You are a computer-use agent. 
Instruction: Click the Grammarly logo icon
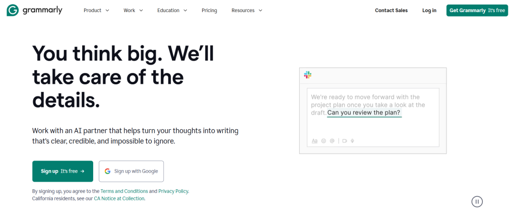[13, 10]
